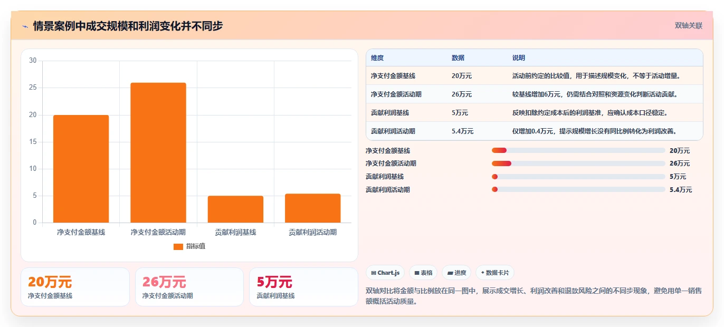The height and width of the screenshot is (327, 724).
Task: Click the star icon in 数据卡片 chip
Action: tap(482, 273)
